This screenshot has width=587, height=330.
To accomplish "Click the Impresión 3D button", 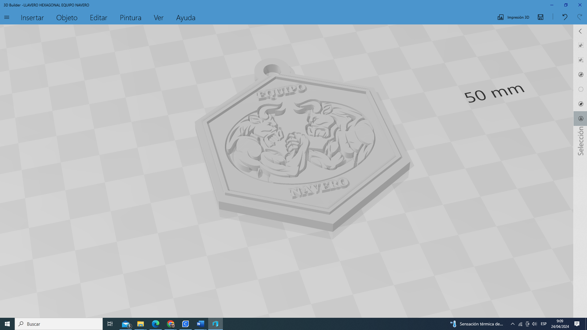I will pyautogui.click(x=513, y=17).
